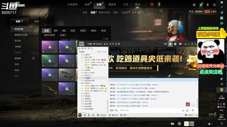The image size is (227, 127).
Task: Click Windows Start icon in side taskbar
Action: tap(222, 2)
